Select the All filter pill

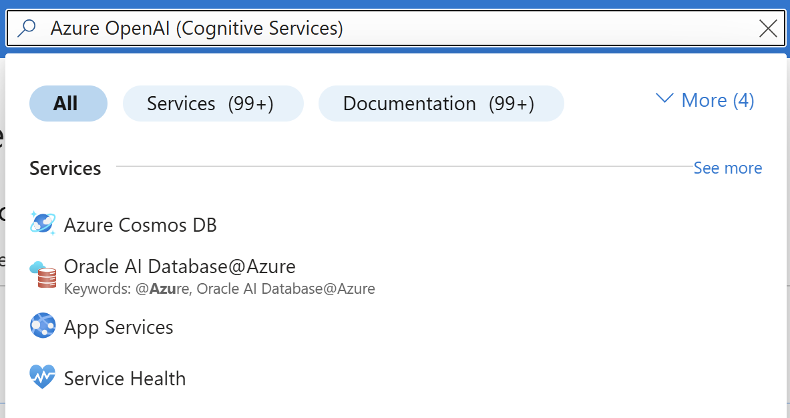(x=69, y=103)
